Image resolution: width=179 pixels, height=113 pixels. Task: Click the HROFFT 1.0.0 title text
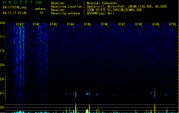(22, 2)
